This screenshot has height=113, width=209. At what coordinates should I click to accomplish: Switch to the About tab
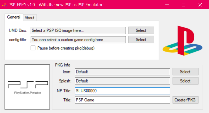(x=29, y=18)
